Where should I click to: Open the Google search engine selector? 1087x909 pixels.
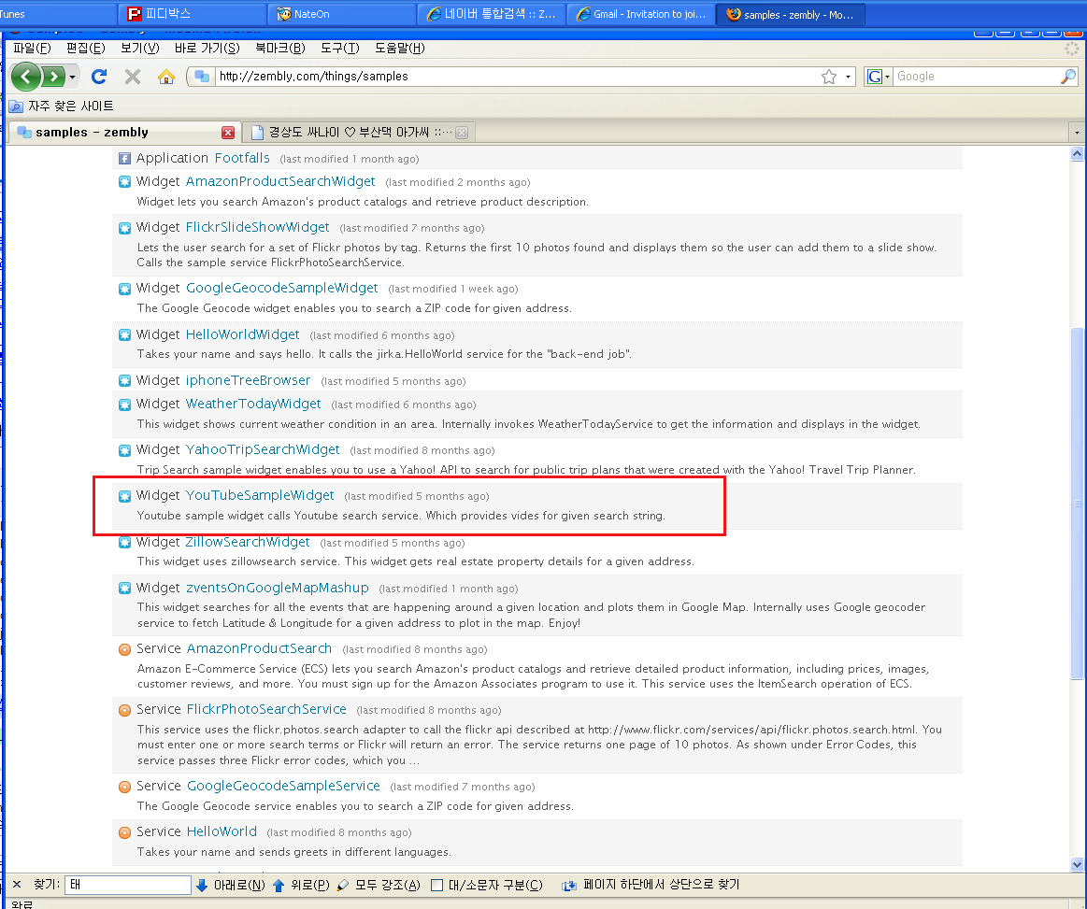[x=878, y=77]
